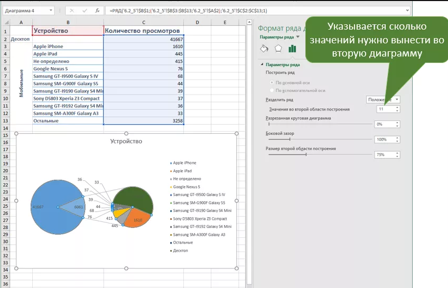Click the formula bar confirm checkmark icon

point(85,11)
